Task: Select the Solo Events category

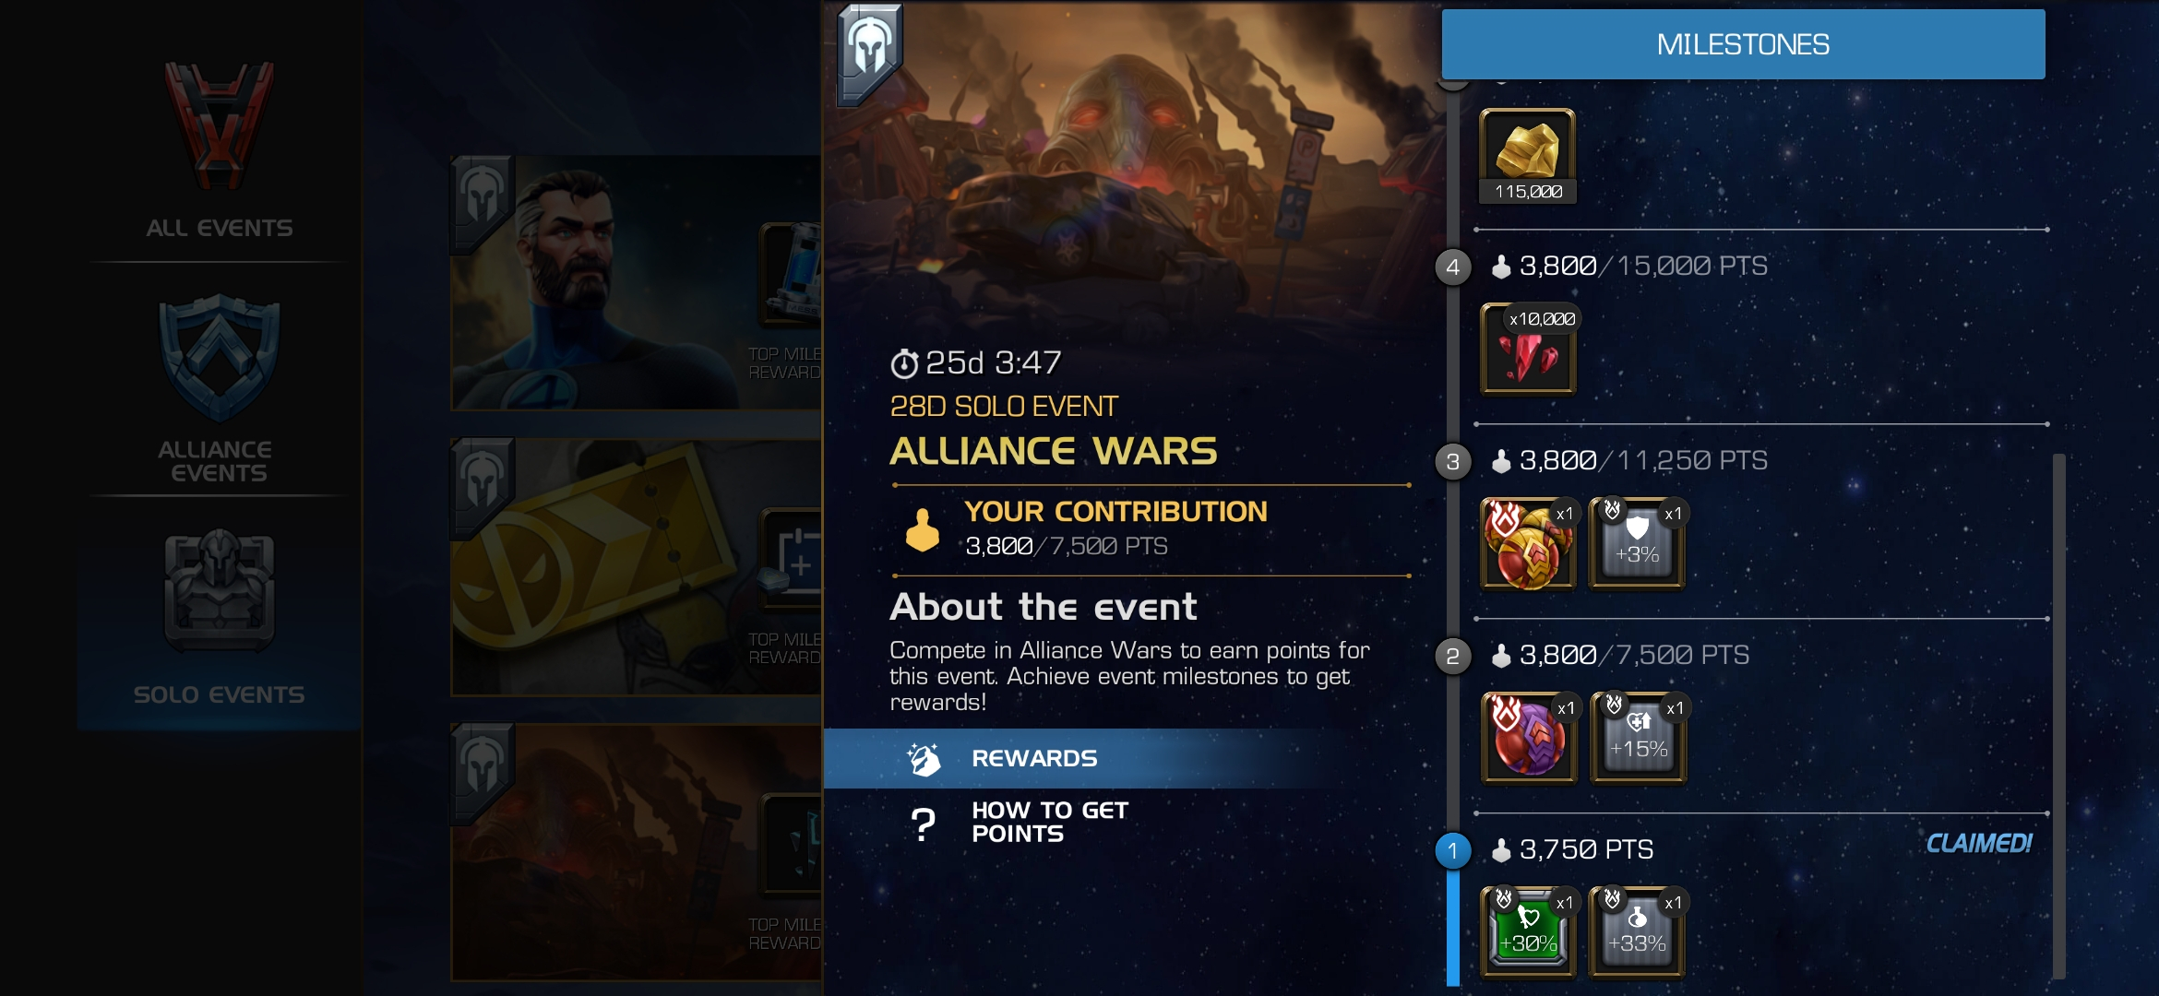Action: tap(220, 613)
